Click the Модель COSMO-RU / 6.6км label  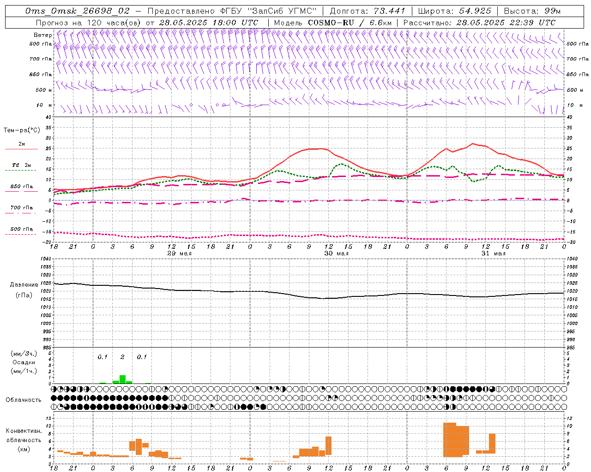(333, 23)
